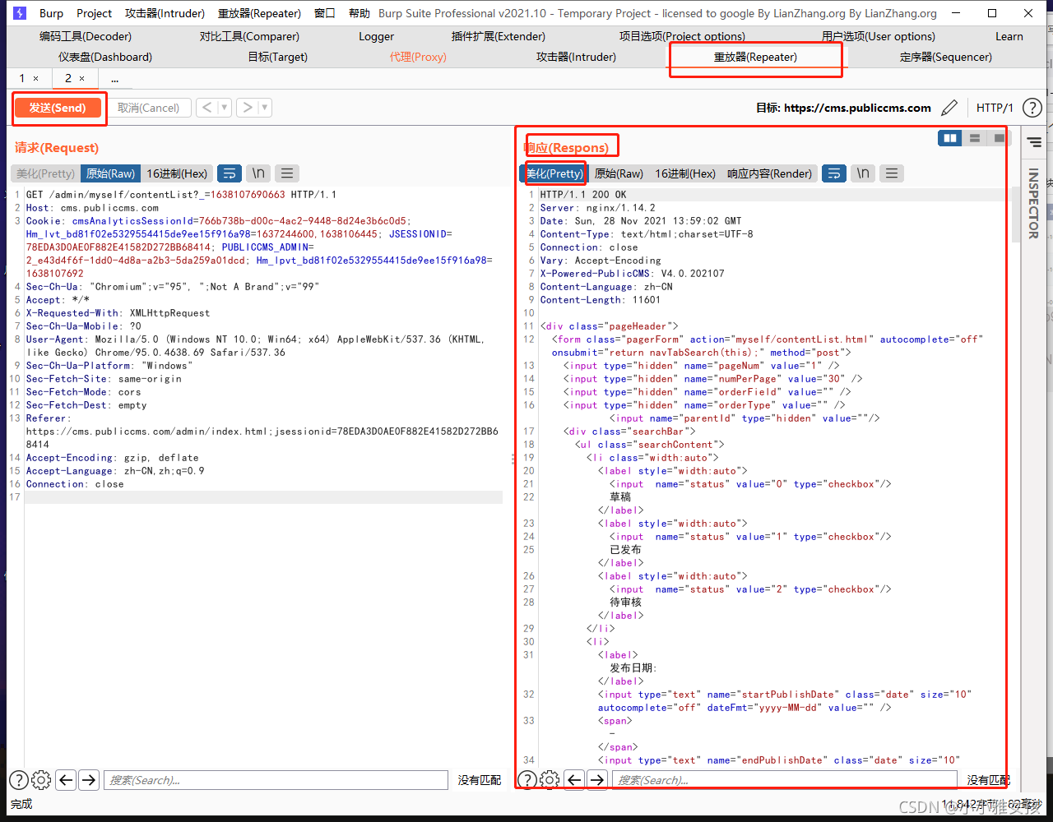
Task: Click the 取消(Cancel) button
Action: tap(149, 108)
